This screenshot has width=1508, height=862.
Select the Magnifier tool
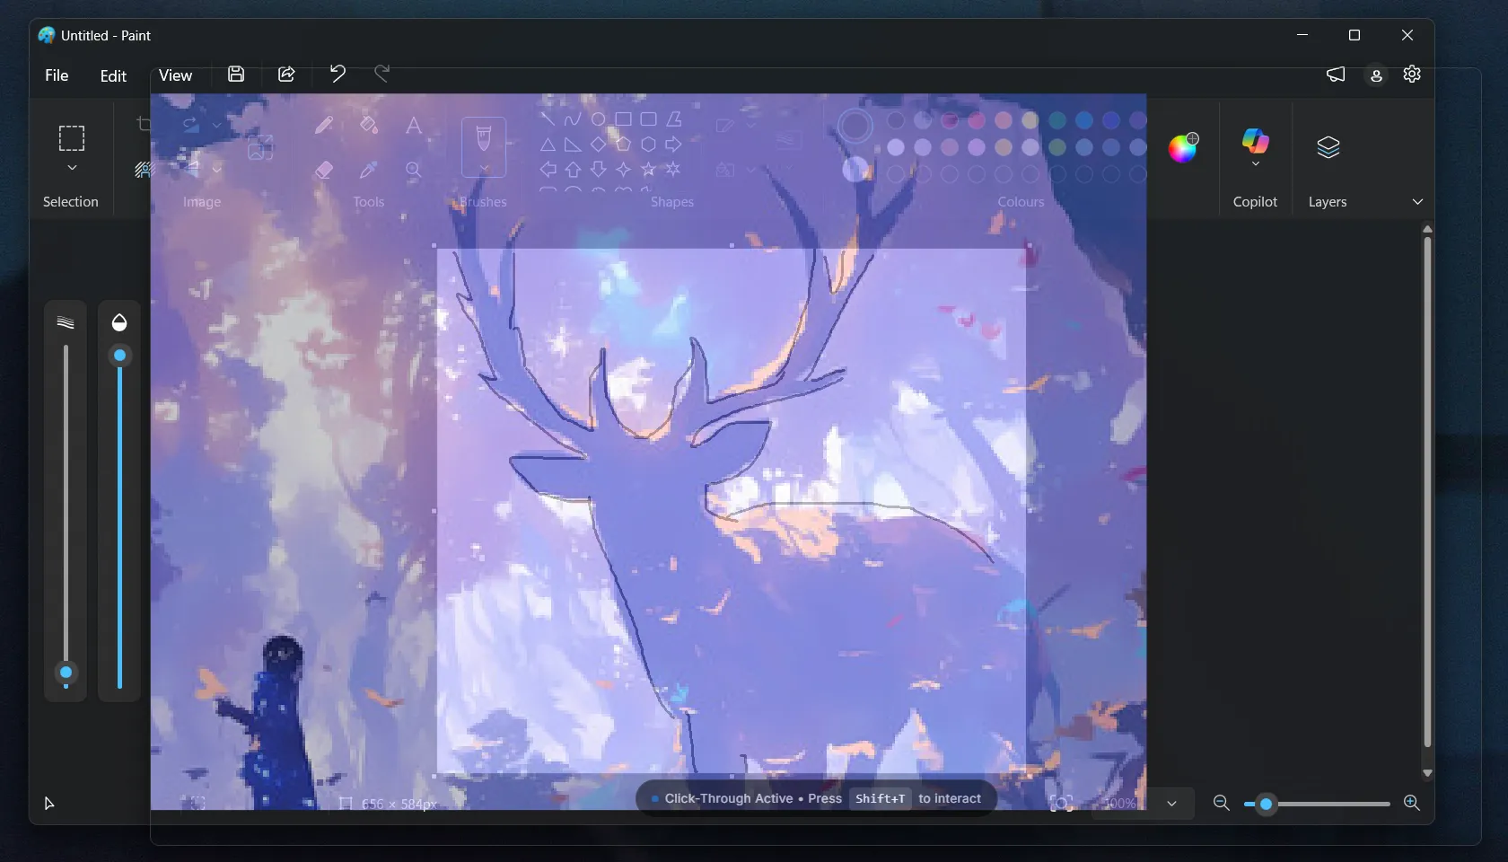413,169
